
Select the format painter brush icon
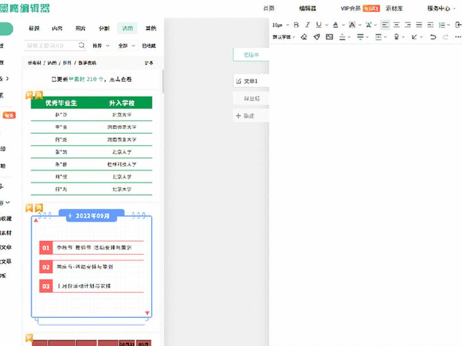tap(316, 37)
